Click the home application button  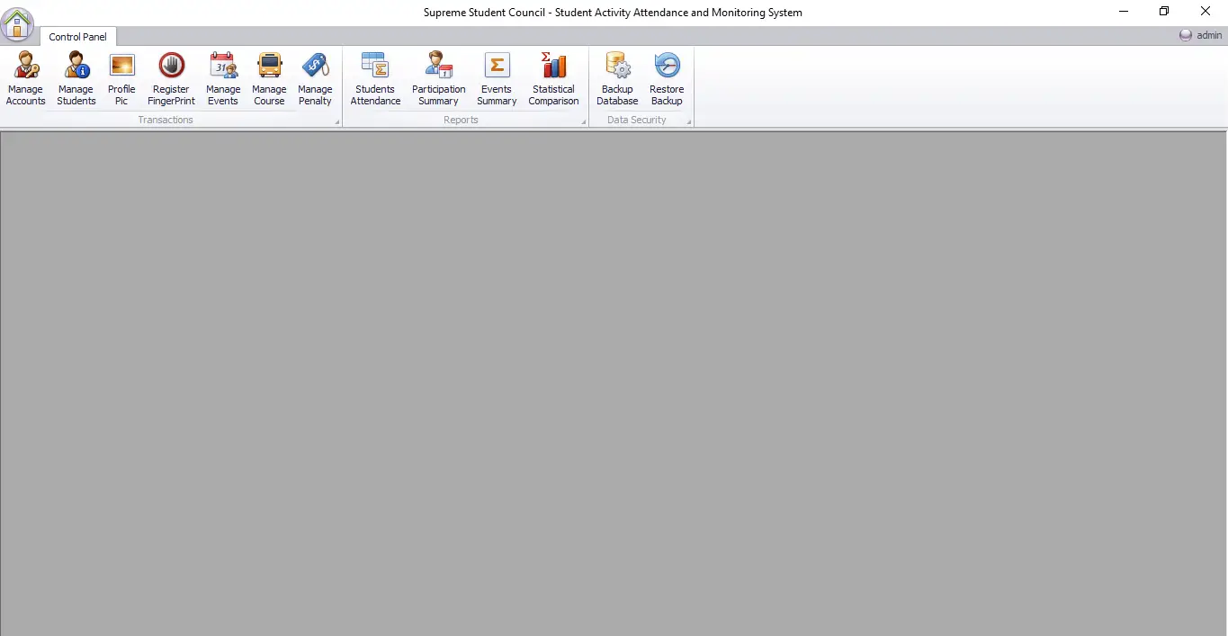(x=18, y=24)
